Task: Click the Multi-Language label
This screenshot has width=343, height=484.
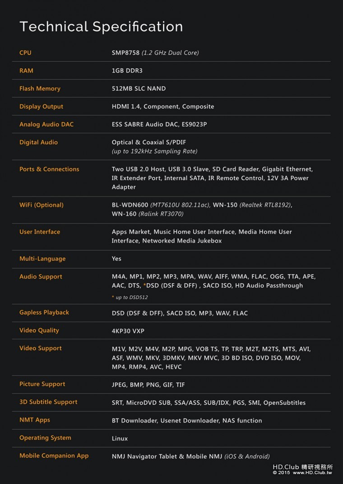Action: (x=42, y=259)
